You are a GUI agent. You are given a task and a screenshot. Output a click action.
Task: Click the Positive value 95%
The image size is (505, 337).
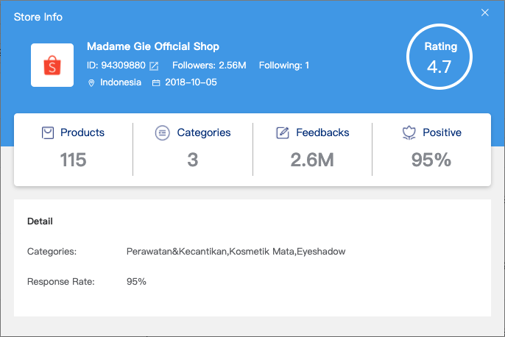pyautogui.click(x=431, y=160)
